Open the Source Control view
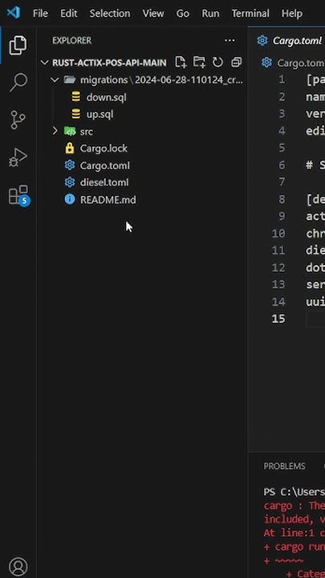This screenshot has height=578, width=325. pos(18,120)
